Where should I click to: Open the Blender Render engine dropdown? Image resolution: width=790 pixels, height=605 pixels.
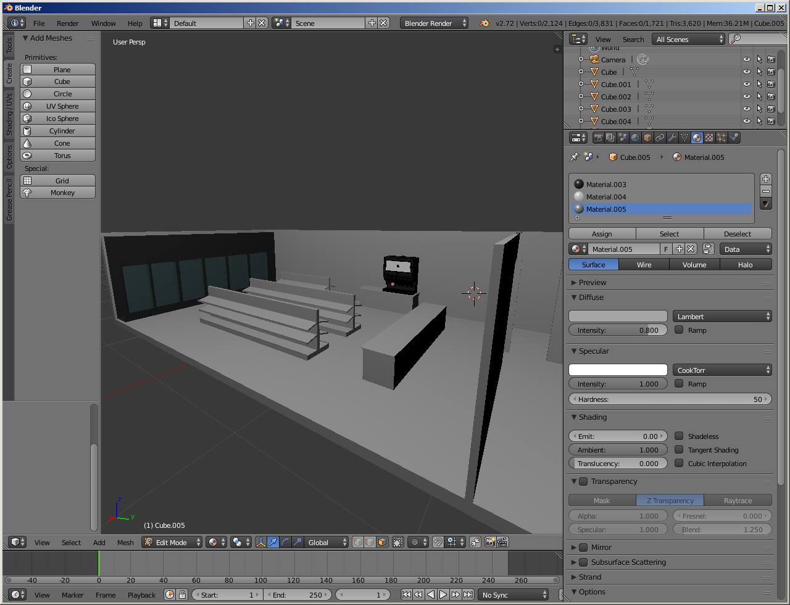(434, 23)
